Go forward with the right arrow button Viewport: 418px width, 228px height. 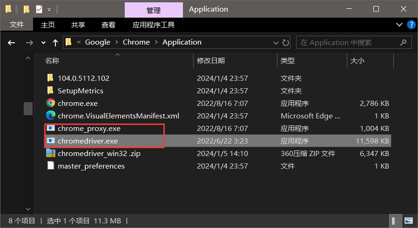[29, 43]
